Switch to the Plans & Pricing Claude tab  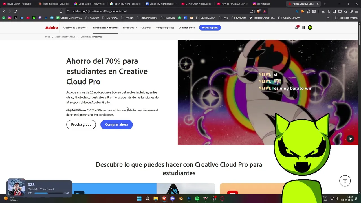pos(54,4)
